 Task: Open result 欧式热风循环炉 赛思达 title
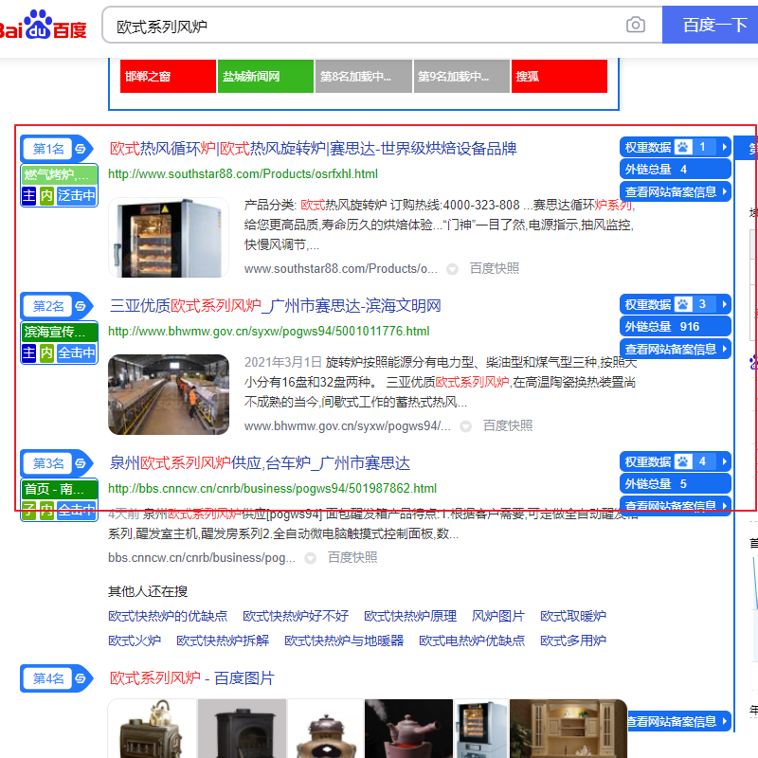tap(314, 149)
